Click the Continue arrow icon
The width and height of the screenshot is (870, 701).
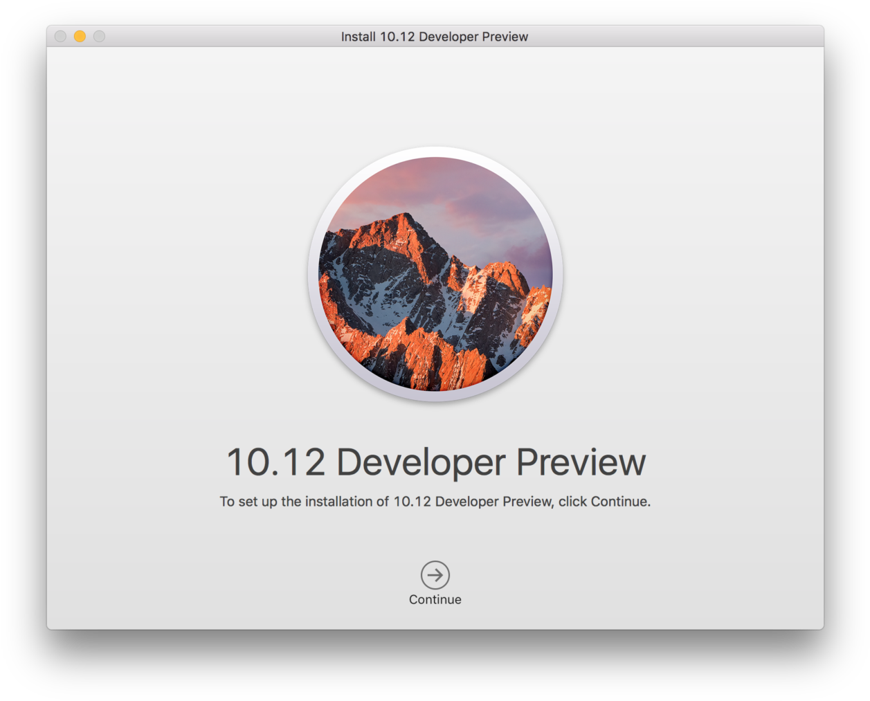(x=435, y=574)
